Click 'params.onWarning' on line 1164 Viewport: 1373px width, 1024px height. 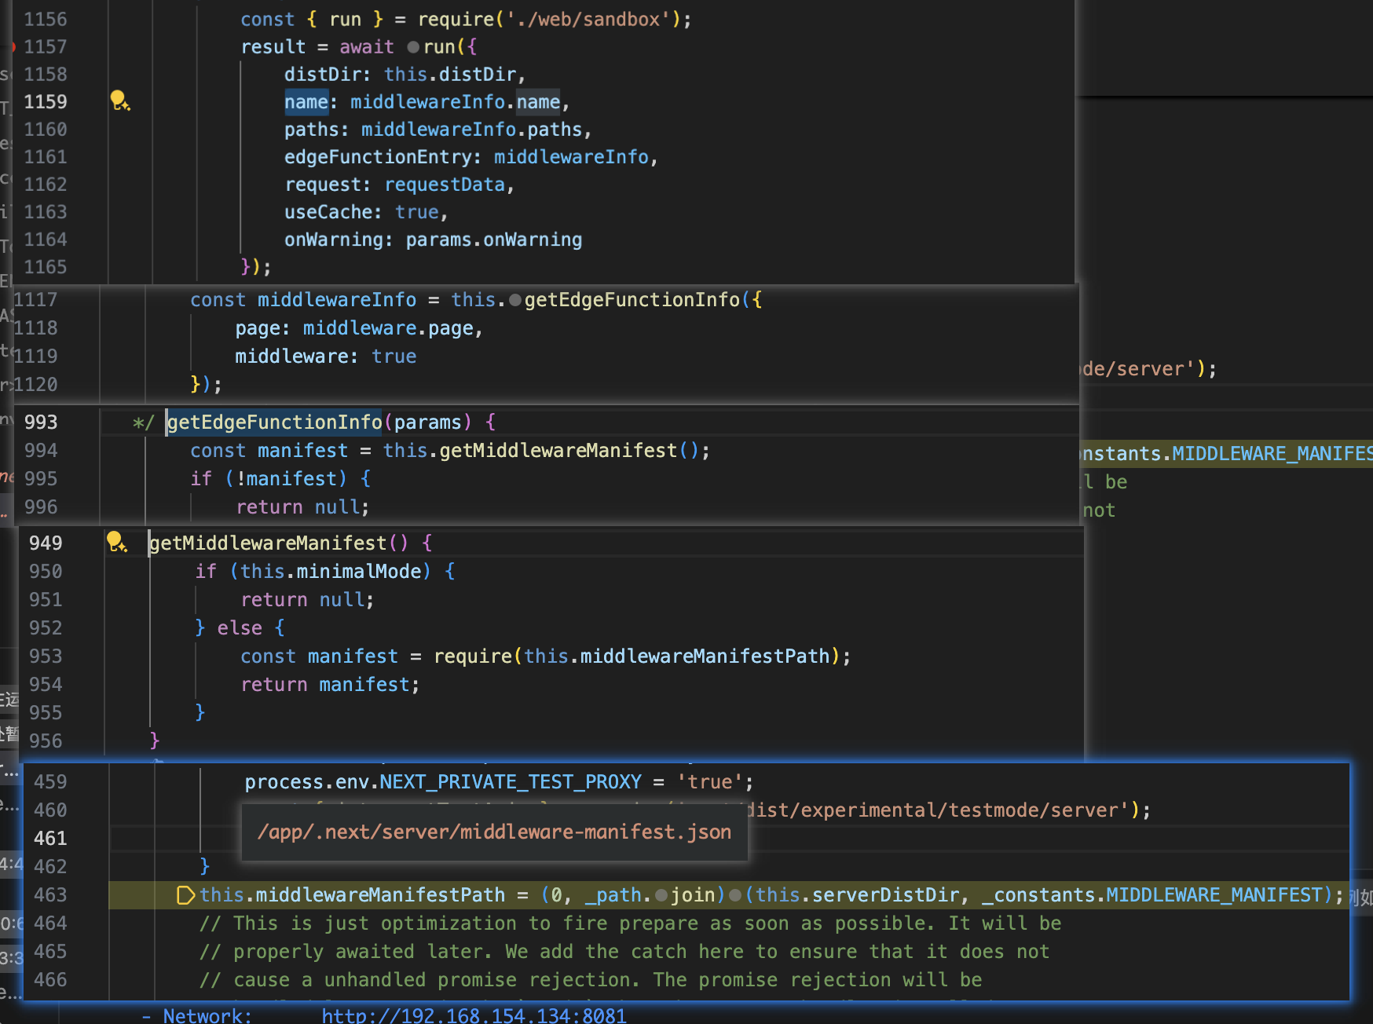(x=494, y=240)
